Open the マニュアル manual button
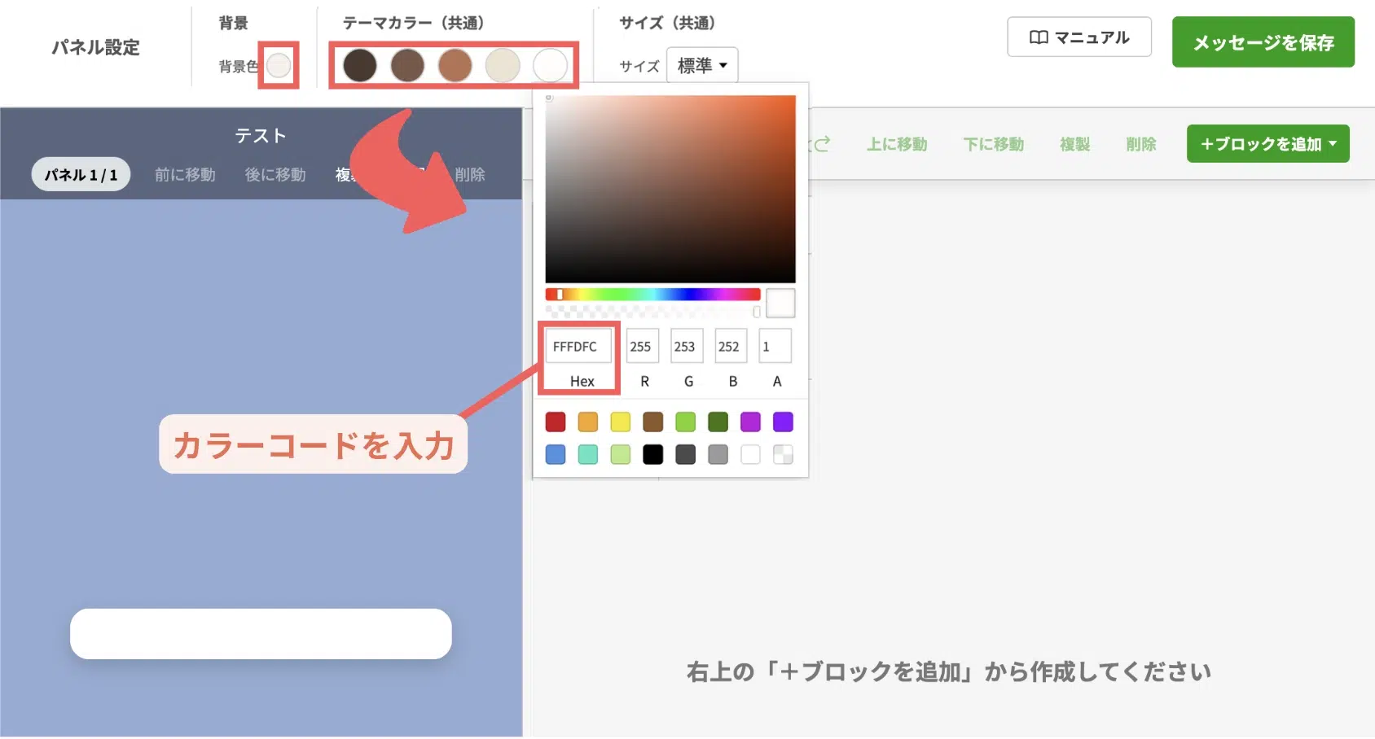 (x=1079, y=37)
